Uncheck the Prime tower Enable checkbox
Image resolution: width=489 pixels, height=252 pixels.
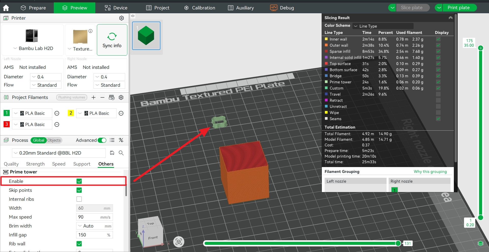79,181
